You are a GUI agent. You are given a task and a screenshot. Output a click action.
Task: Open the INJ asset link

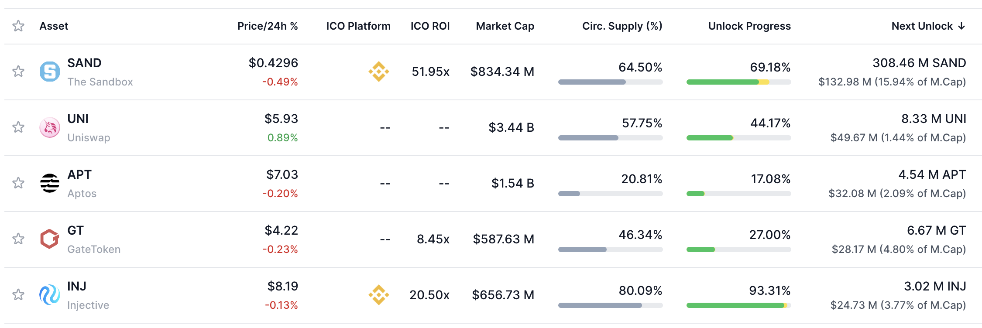click(77, 286)
